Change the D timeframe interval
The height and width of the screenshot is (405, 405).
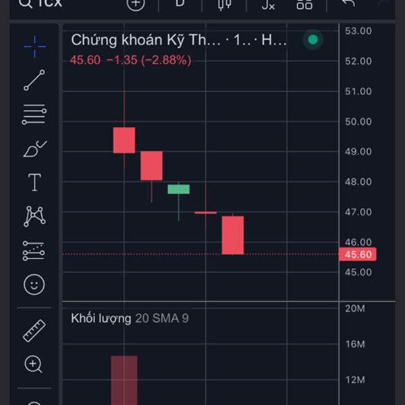tap(180, 4)
